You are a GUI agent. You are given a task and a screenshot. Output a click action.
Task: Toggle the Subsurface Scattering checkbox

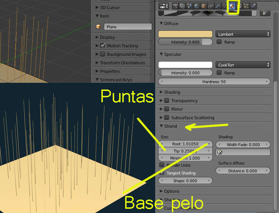[167, 117]
